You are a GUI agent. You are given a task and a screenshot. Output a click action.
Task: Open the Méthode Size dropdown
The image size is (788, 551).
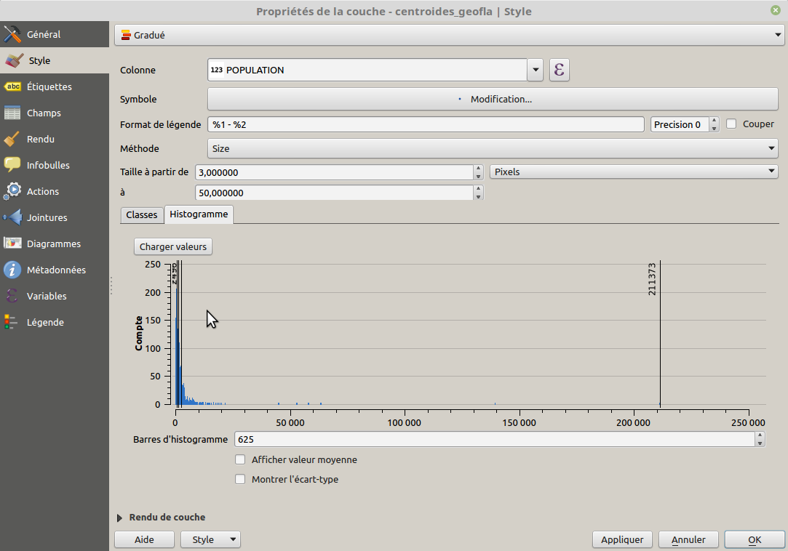tap(493, 148)
